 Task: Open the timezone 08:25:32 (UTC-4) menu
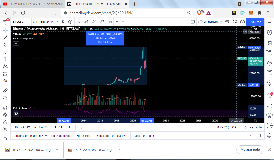point(226,127)
